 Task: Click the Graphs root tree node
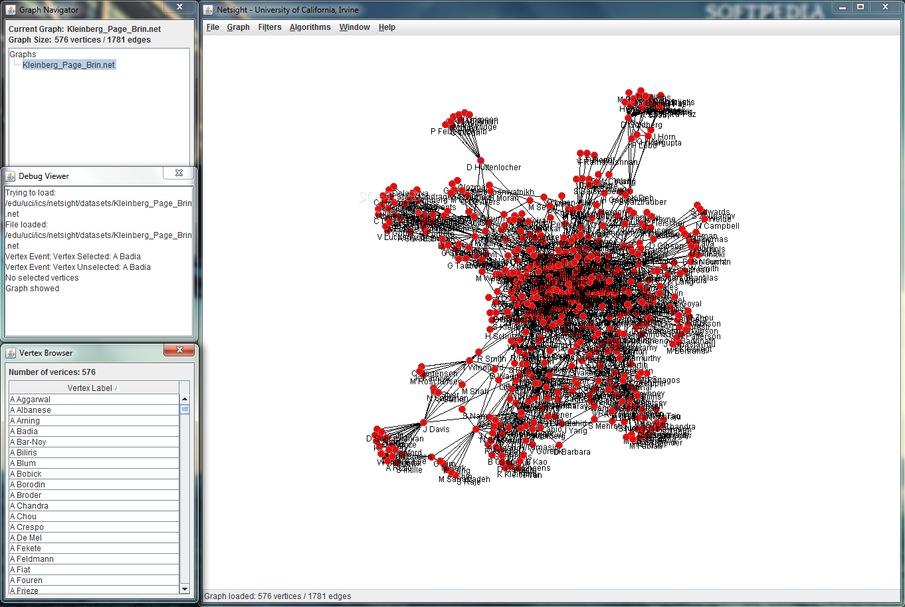tap(23, 55)
